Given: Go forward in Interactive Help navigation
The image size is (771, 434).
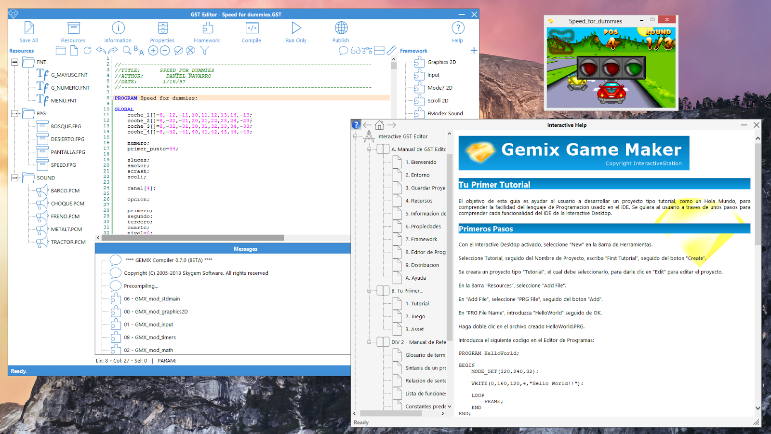Looking at the screenshot, I should [392, 125].
